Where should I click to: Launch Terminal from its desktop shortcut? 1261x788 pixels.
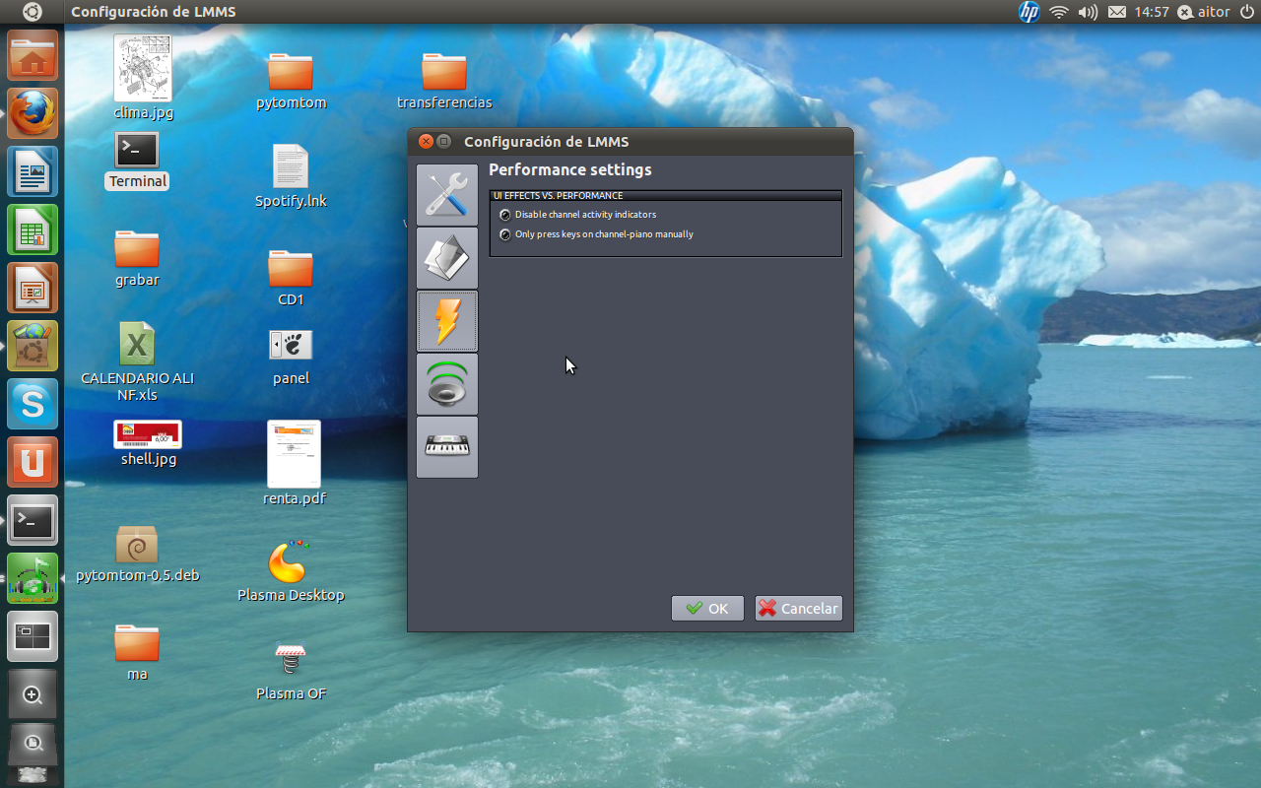tap(136, 150)
